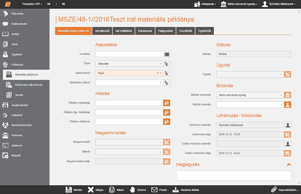
Task: Collapse the Megjegyzés section chevron
Action: (x=289, y=165)
